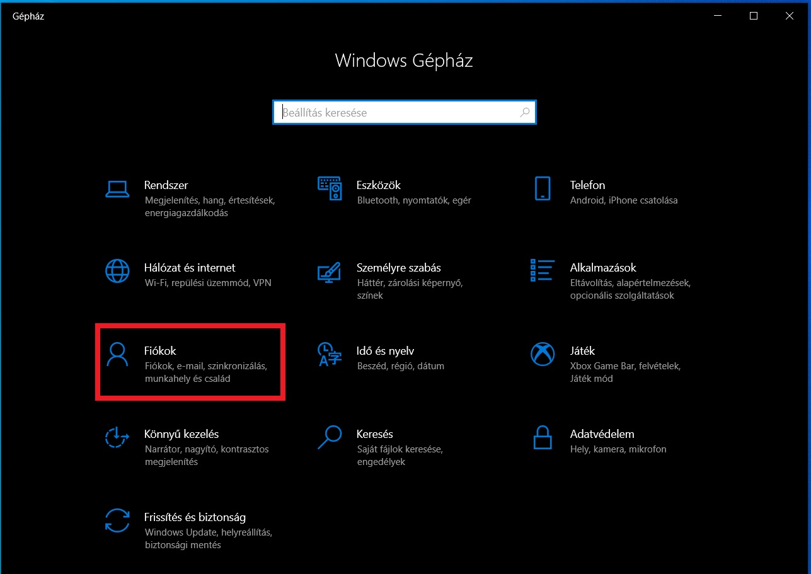This screenshot has height=574, width=811.
Task: Open Hálózat és internet title
Action: coord(190,268)
